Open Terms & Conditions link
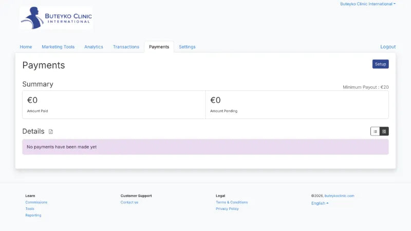The image size is (411, 231). (x=232, y=202)
